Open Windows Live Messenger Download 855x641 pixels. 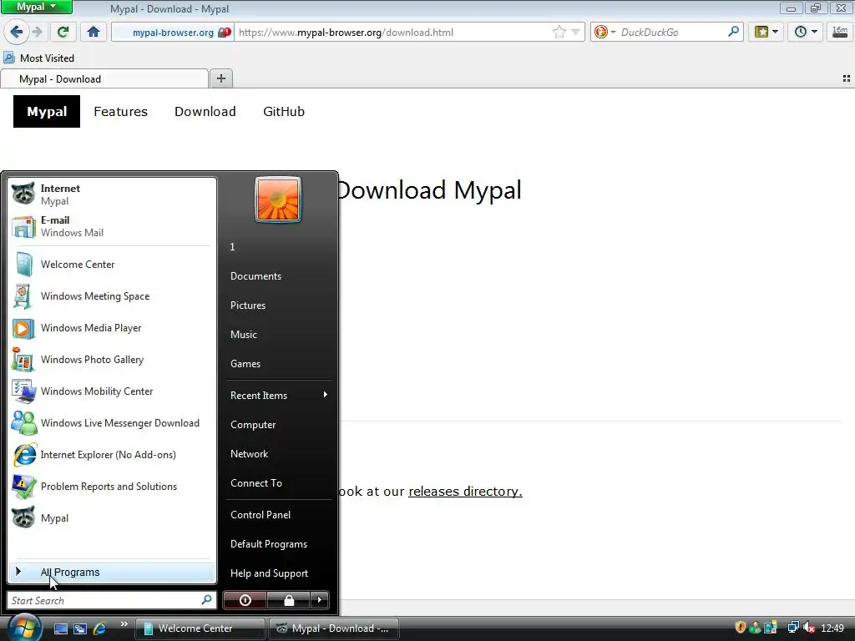[112, 423]
